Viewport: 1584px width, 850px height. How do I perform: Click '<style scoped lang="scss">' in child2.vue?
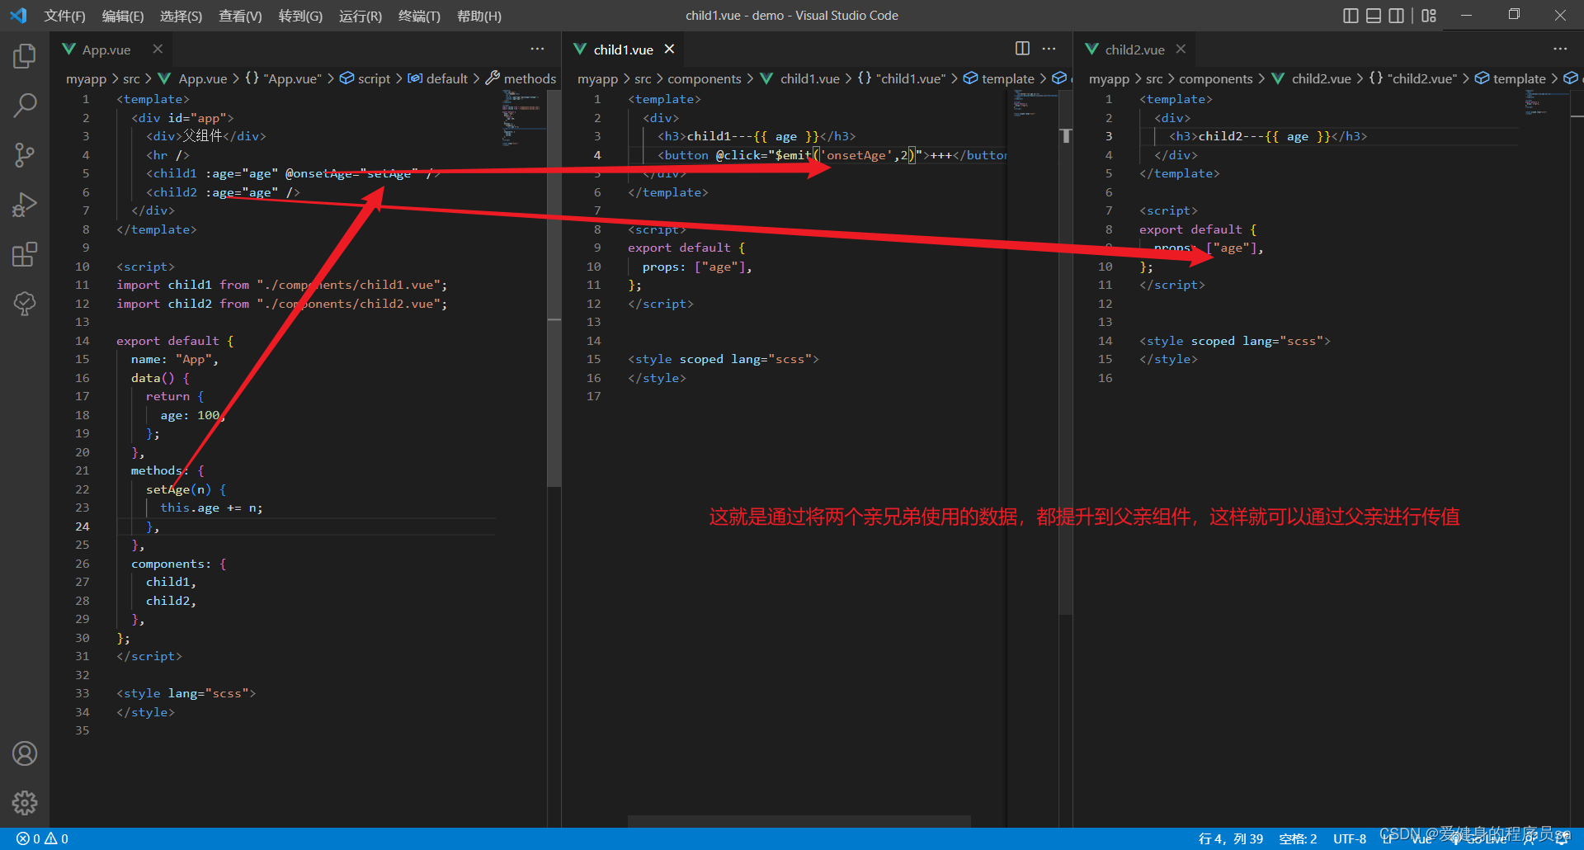pyautogui.click(x=1235, y=341)
